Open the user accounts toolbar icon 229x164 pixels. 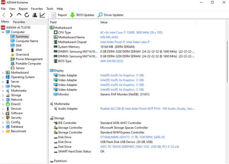(x=35, y=15)
